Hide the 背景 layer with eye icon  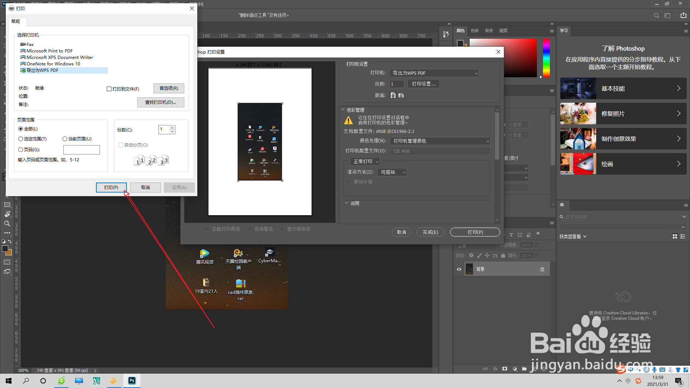(x=459, y=269)
